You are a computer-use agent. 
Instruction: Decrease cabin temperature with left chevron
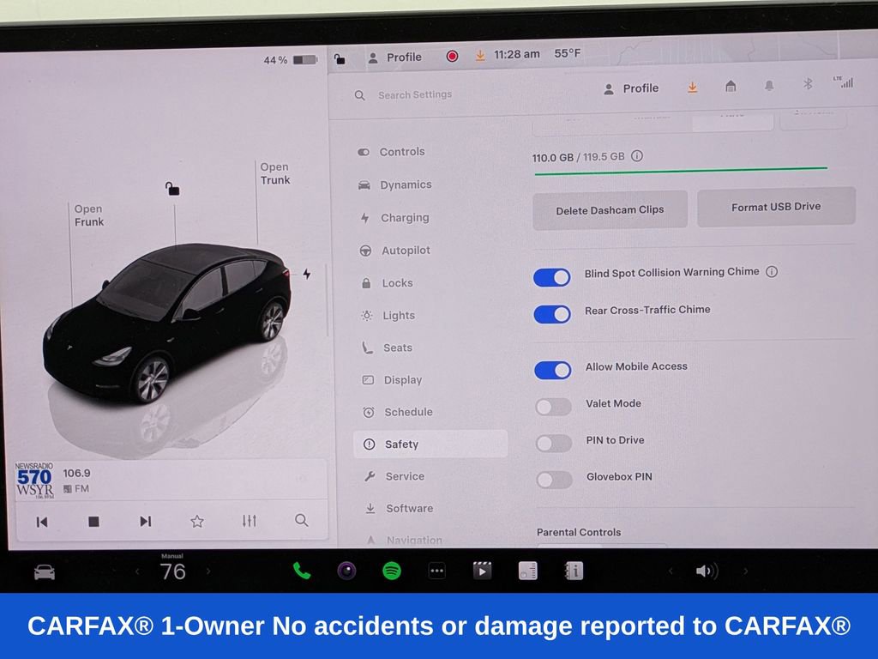pos(137,571)
